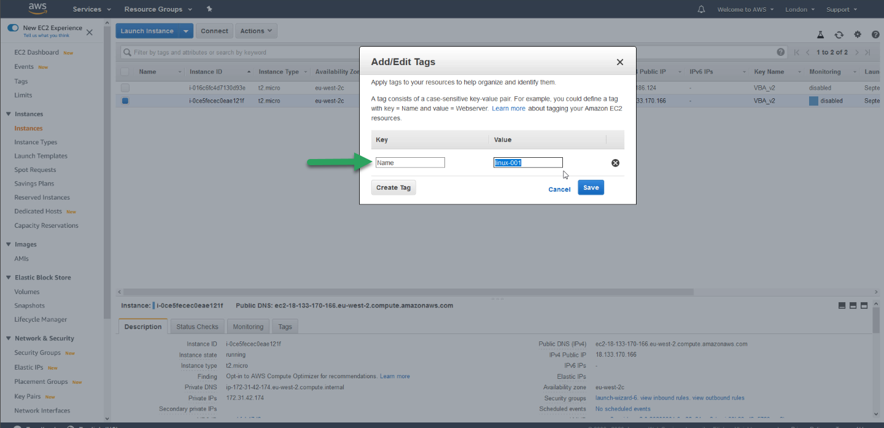Cancel the tag dialog
884x428 pixels.
(559, 189)
